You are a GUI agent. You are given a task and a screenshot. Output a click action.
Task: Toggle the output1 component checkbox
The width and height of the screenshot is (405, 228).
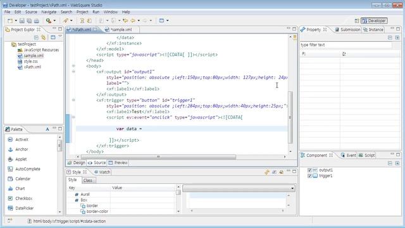point(309,170)
